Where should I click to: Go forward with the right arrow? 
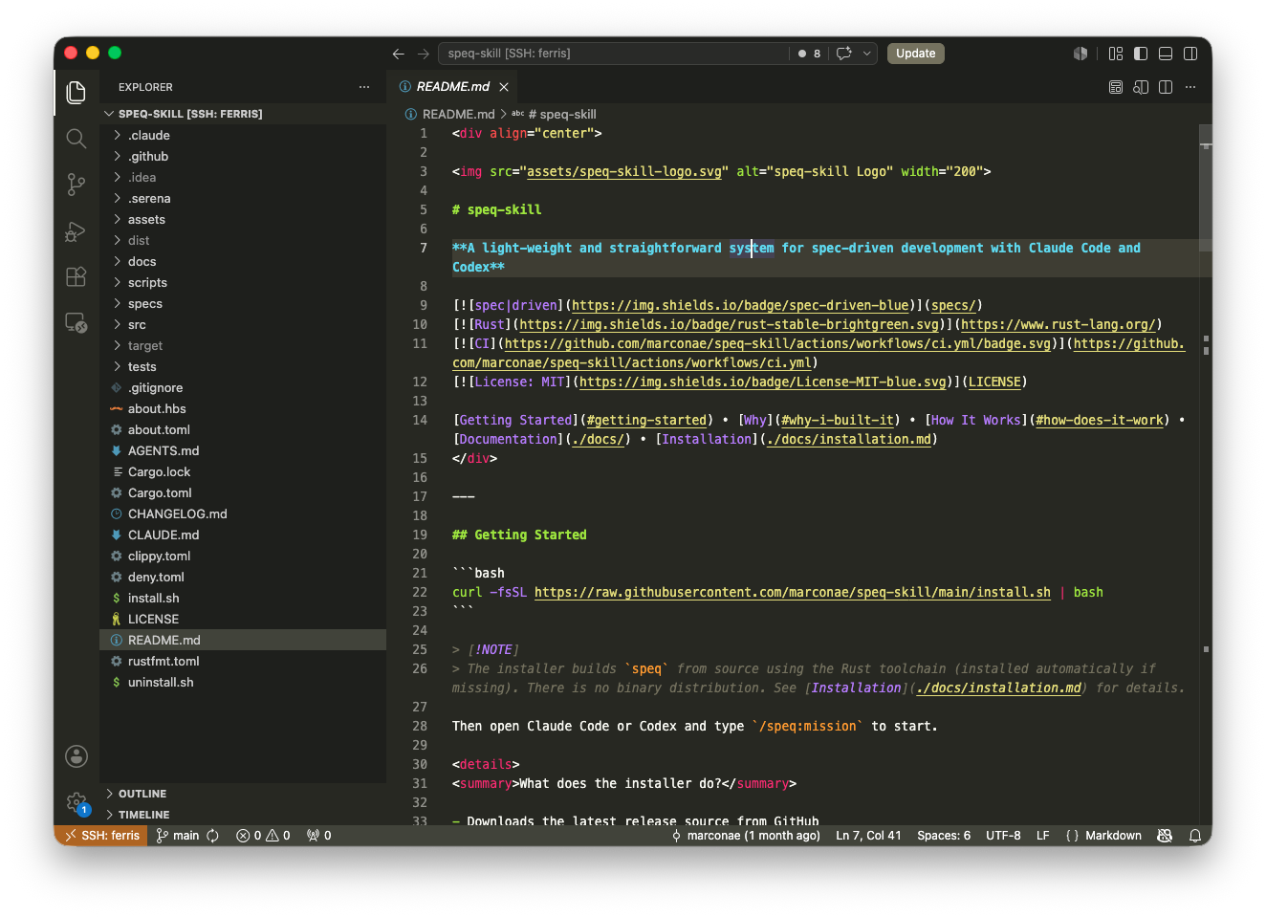pyautogui.click(x=424, y=54)
